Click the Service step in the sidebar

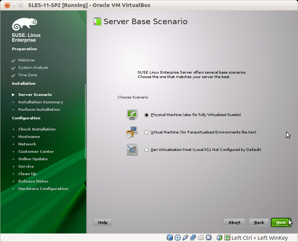point(26,166)
